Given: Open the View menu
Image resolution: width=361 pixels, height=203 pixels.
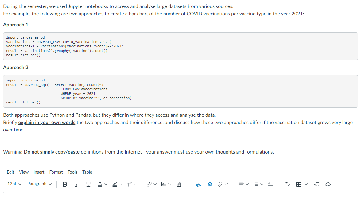Looking at the screenshot, I should [24, 172].
